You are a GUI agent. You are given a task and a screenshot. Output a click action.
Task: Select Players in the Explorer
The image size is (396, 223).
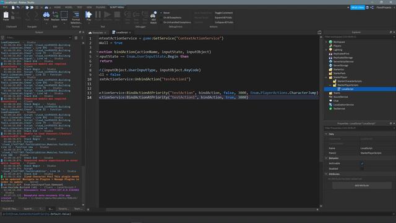[x=337, y=46]
